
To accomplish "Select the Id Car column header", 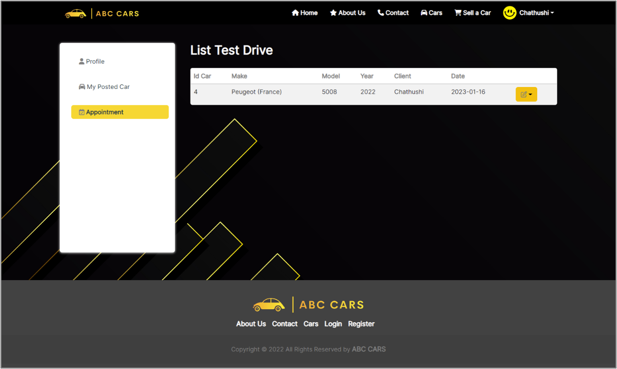I will [x=202, y=76].
